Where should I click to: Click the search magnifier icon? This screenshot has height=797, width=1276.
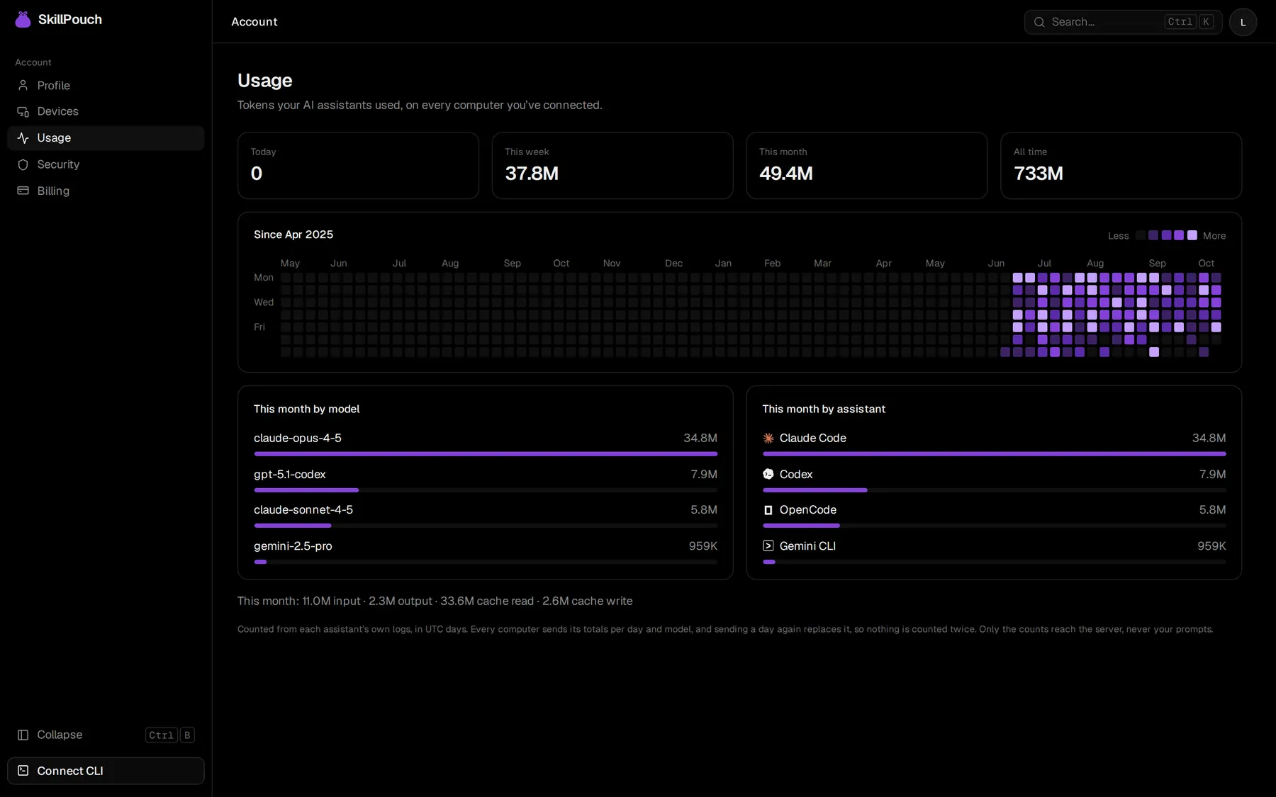(1039, 22)
